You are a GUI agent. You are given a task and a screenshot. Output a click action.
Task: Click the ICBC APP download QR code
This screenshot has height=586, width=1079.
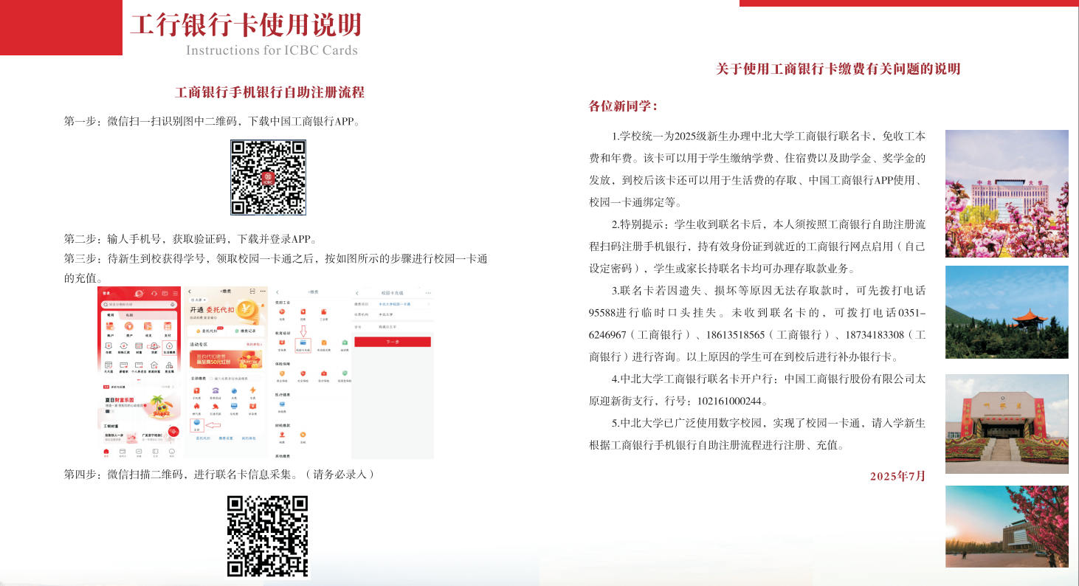click(268, 177)
